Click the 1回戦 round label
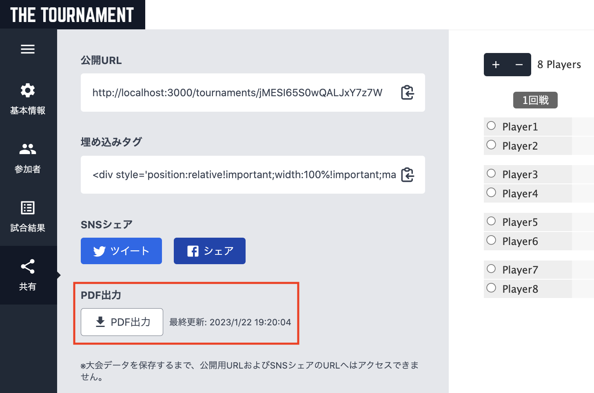The image size is (594, 393). coord(535,100)
